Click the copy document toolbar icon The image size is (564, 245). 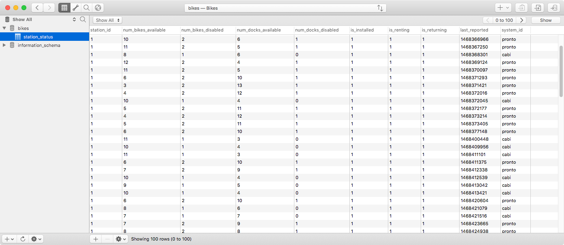[522, 8]
